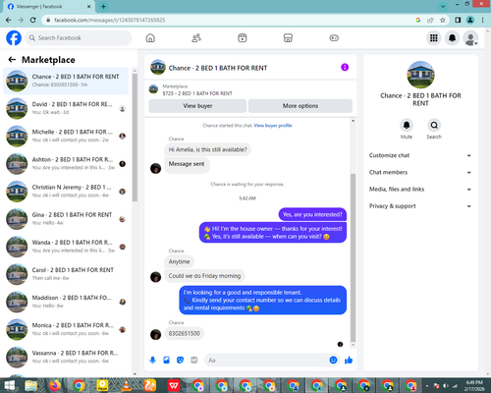Click the listing thumbnail in chat header

158,67
